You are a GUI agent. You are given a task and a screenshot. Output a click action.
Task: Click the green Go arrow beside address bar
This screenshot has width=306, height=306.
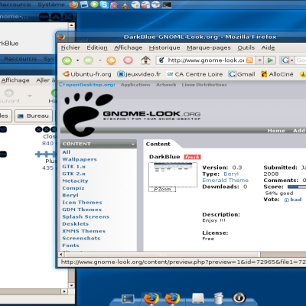[270, 60]
